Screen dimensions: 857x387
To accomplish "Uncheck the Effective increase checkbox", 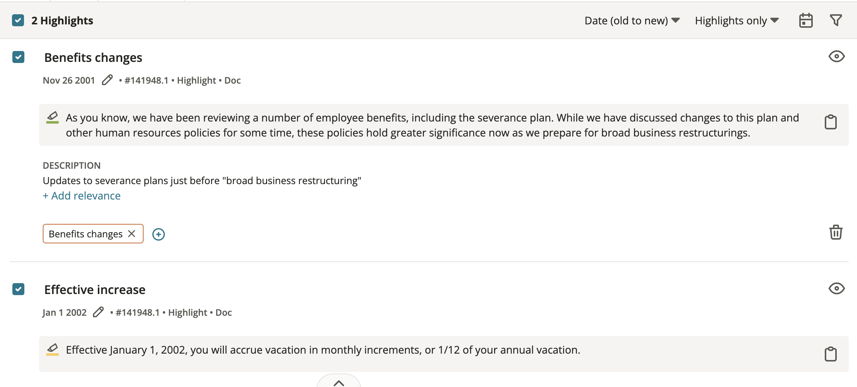I will click(18, 289).
